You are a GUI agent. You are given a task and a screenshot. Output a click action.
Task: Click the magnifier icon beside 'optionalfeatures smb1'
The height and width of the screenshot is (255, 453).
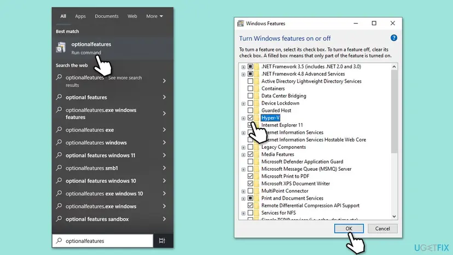click(x=59, y=167)
